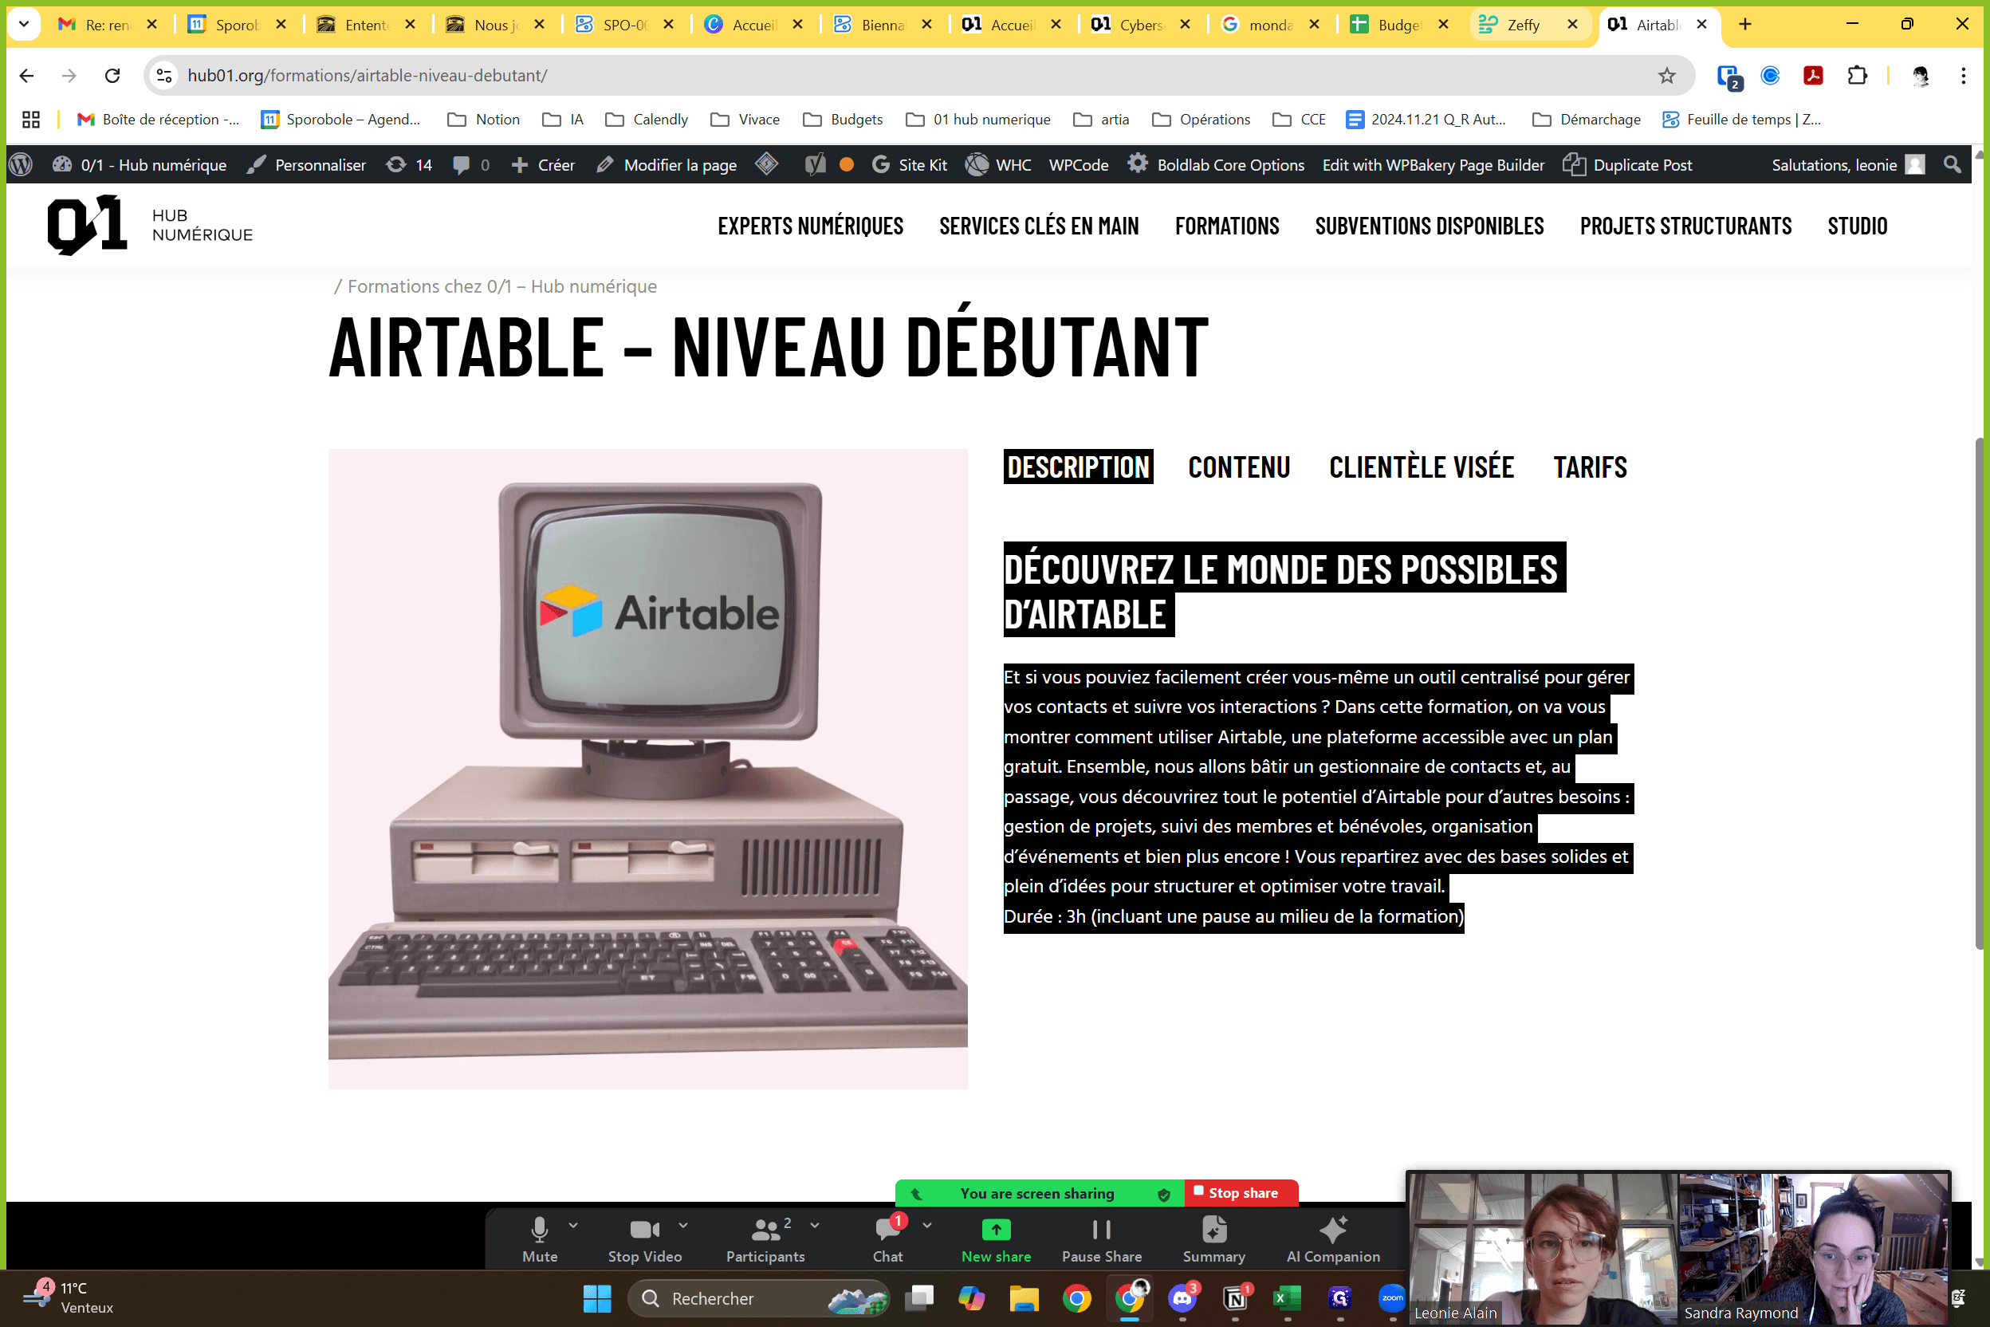Open the Chrome apps grid shortcut
Viewport: 1990px width, 1327px height.
31,120
